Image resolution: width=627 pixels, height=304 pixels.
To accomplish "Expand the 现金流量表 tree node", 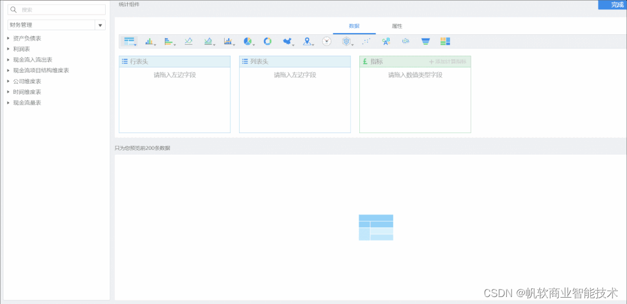I will click(8, 102).
